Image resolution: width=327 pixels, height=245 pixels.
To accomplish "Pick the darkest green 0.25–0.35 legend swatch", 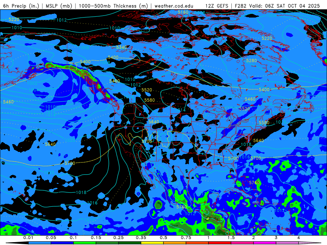I will click(x=130, y=243).
